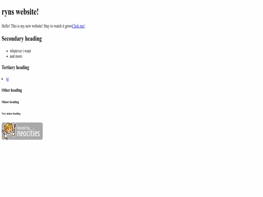Open the "Click me!" hyperlink

coord(78,26)
